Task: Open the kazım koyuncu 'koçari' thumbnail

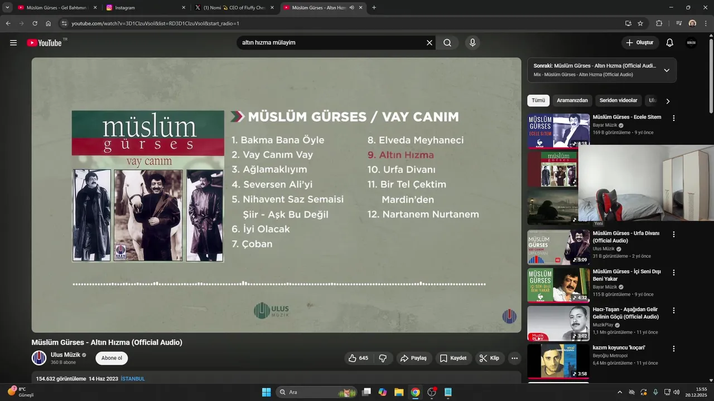Action: pyautogui.click(x=558, y=361)
